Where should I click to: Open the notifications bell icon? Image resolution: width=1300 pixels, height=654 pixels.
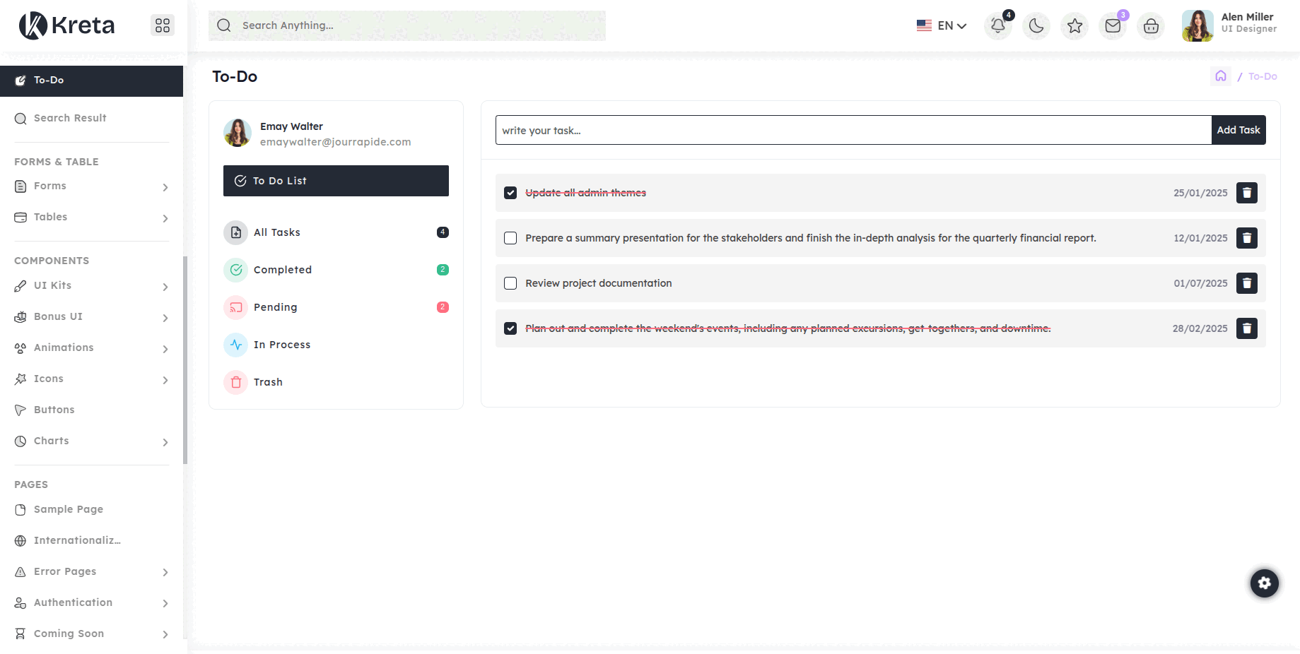point(997,26)
